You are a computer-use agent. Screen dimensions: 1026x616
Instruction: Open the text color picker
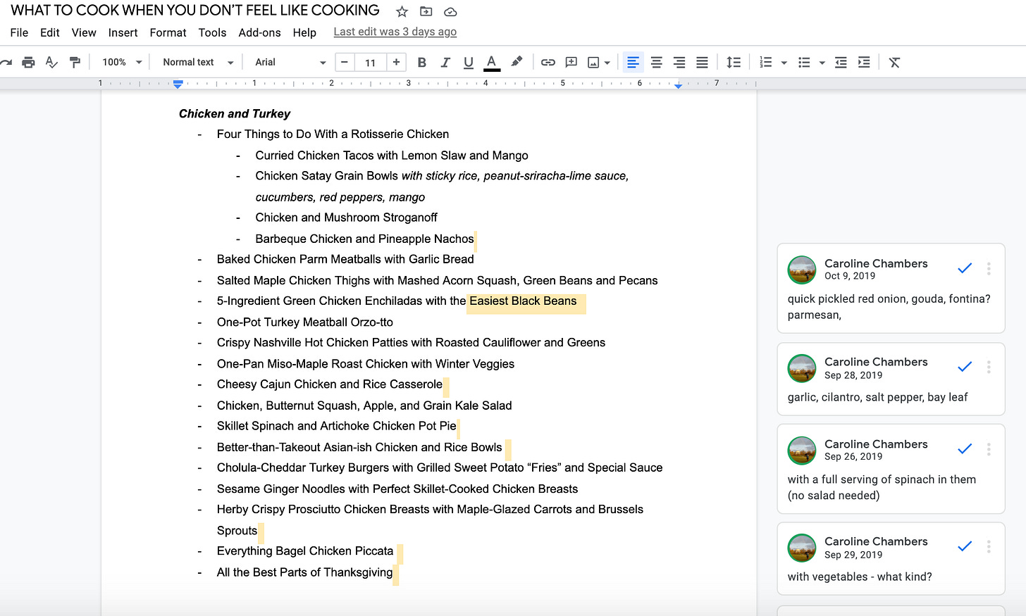492,62
